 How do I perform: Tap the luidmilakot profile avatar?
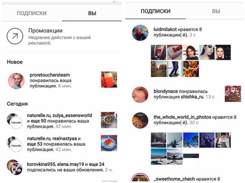pos(140,33)
